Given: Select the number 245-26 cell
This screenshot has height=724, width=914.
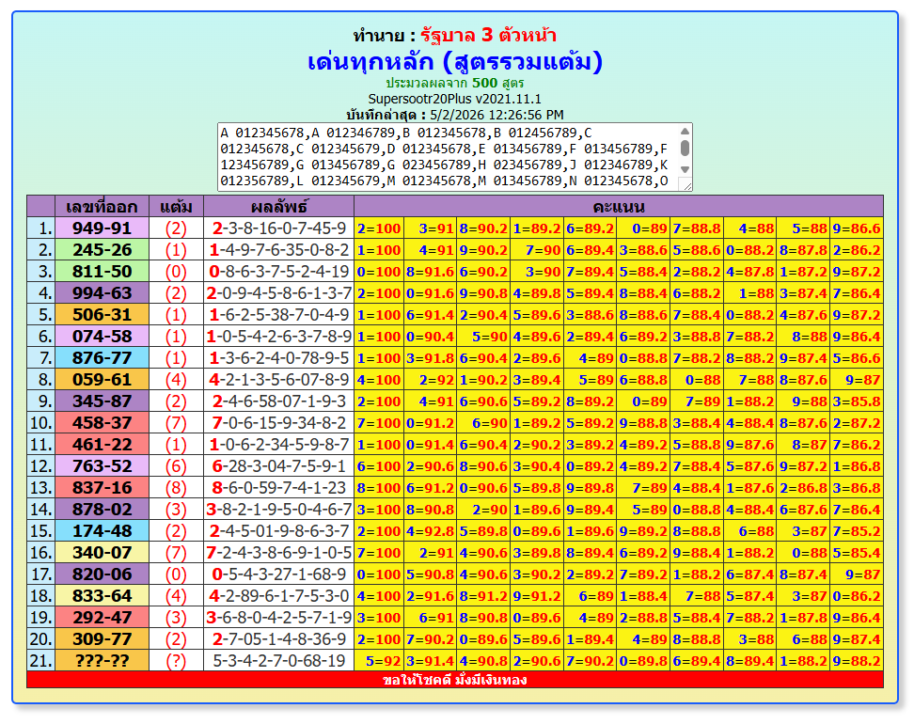Looking at the screenshot, I should [102, 249].
